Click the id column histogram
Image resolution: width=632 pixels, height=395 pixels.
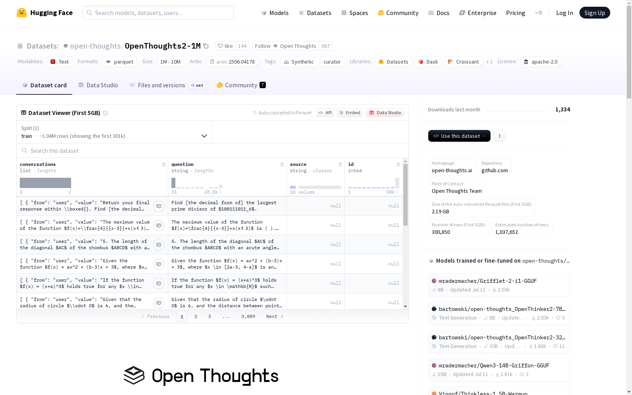[x=374, y=183]
